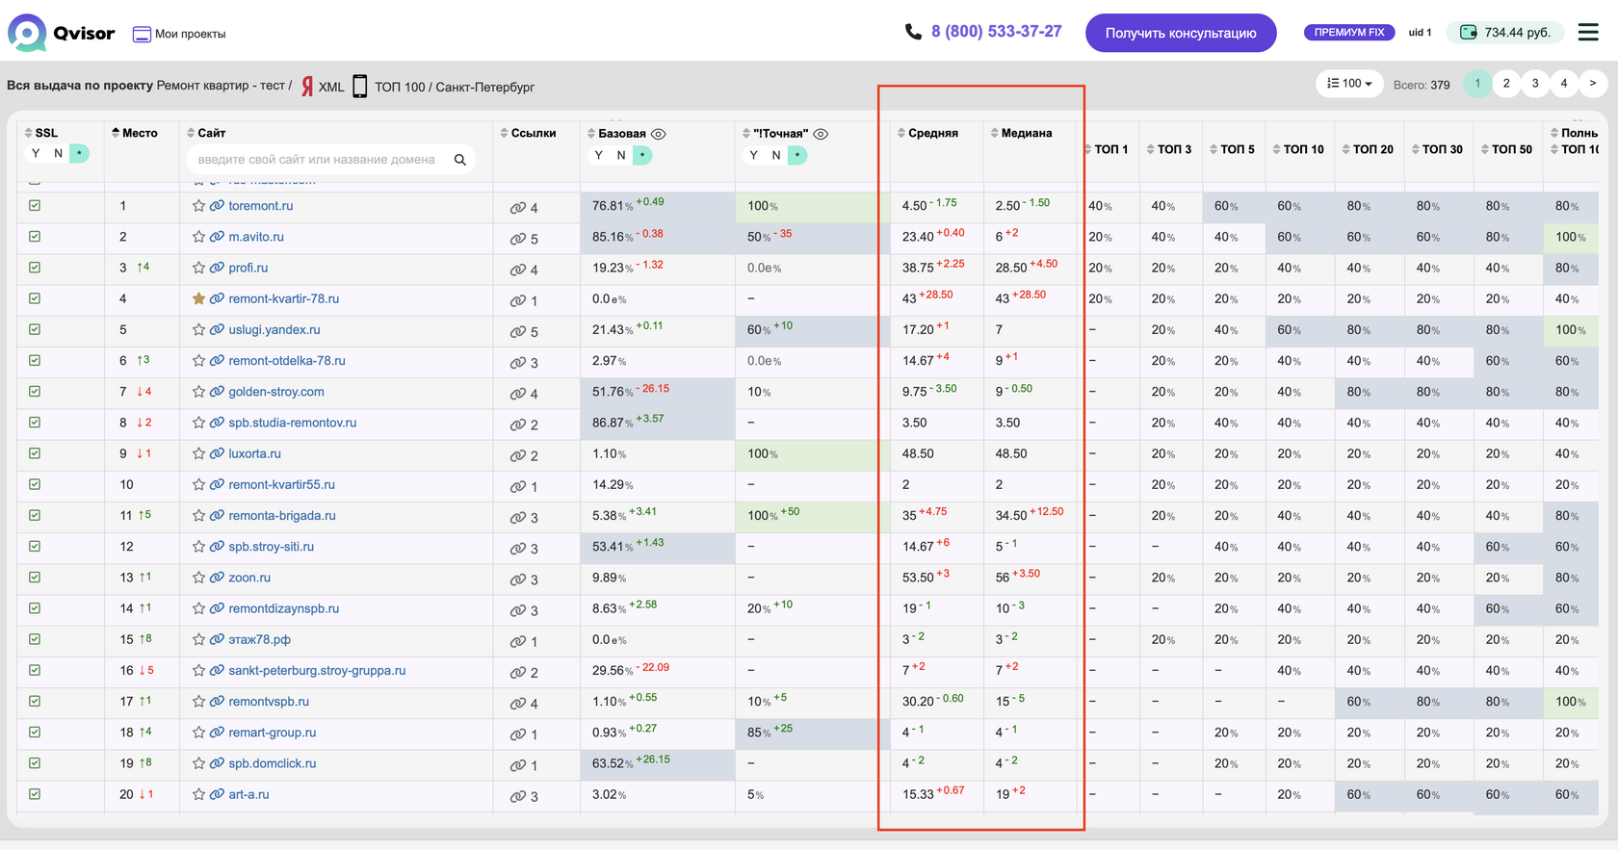Open sankt-peterburg.stroy-gruppa.ru site link

(317, 671)
